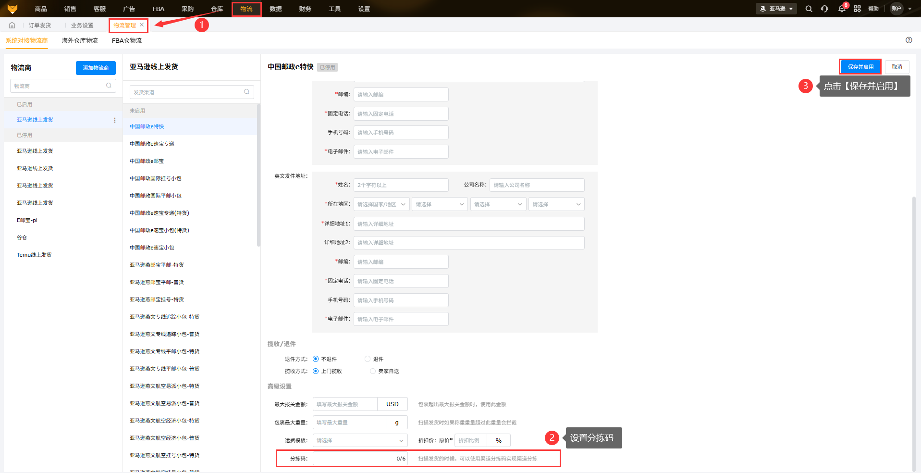
Task: Open the 物流 menu
Action: point(246,9)
